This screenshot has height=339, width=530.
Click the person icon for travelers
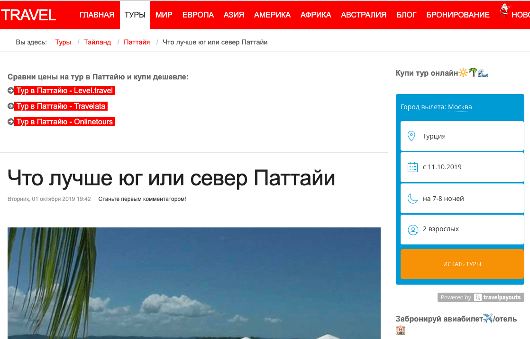(412, 229)
